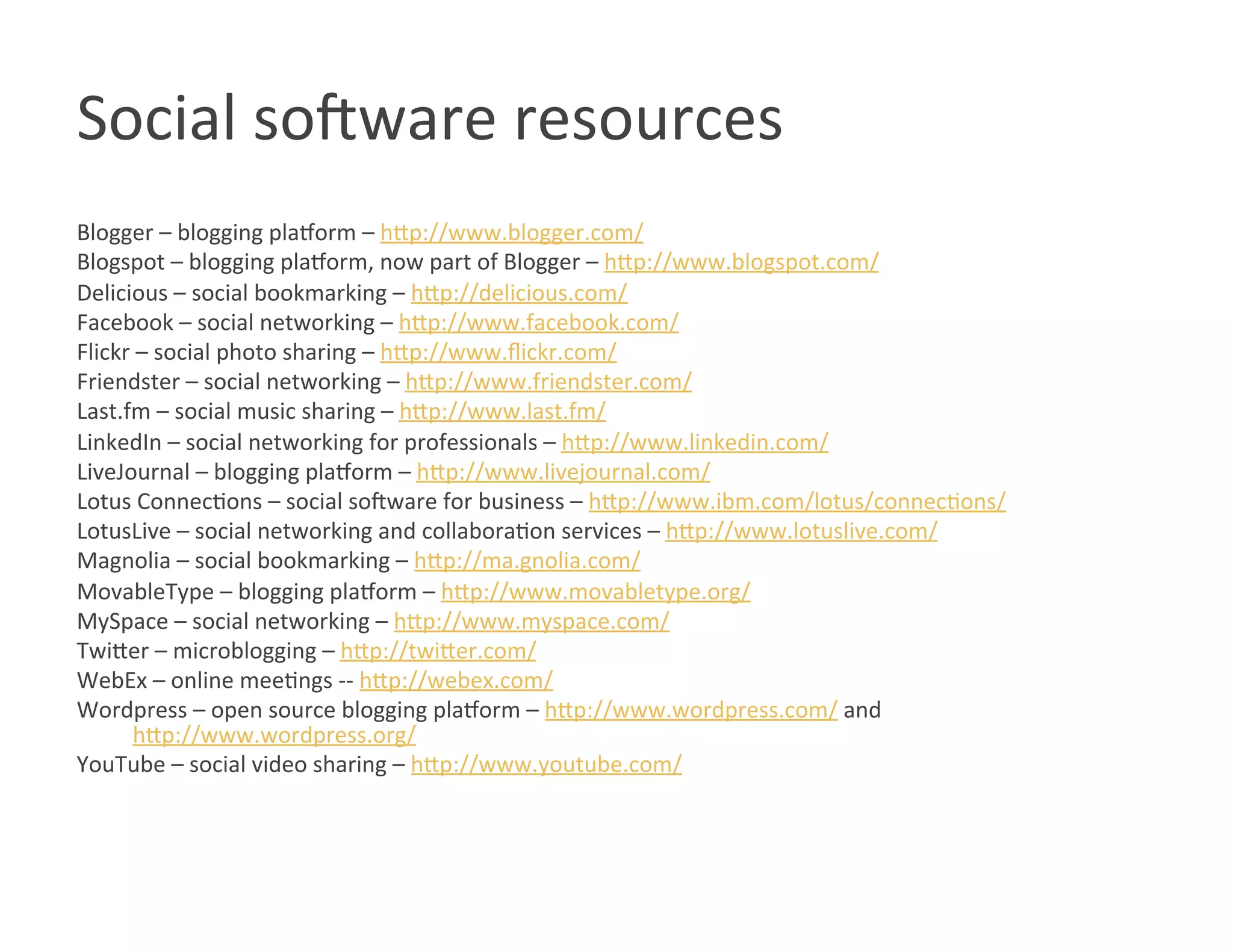Image resolution: width=1233 pixels, height=952 pixels.
Task: Open the flickr.com link
Action: [x=498, y=353]
